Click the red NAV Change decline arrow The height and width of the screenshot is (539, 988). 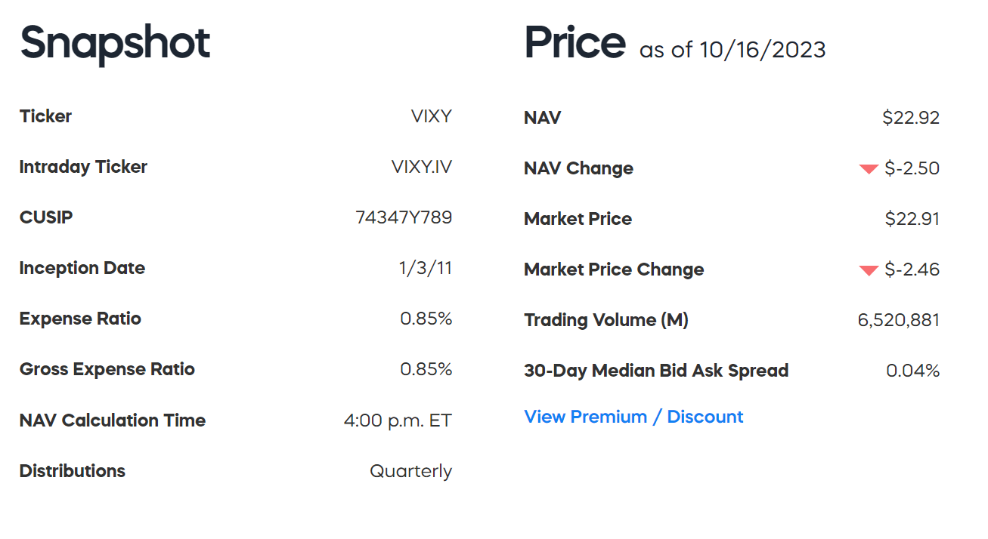pyautogui.click(x=868, y=168)
